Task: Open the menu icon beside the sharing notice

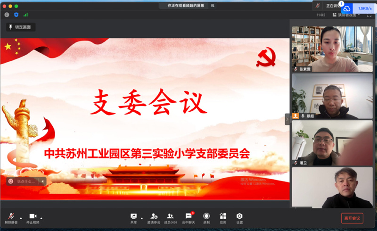Action: tap(213, 6)
